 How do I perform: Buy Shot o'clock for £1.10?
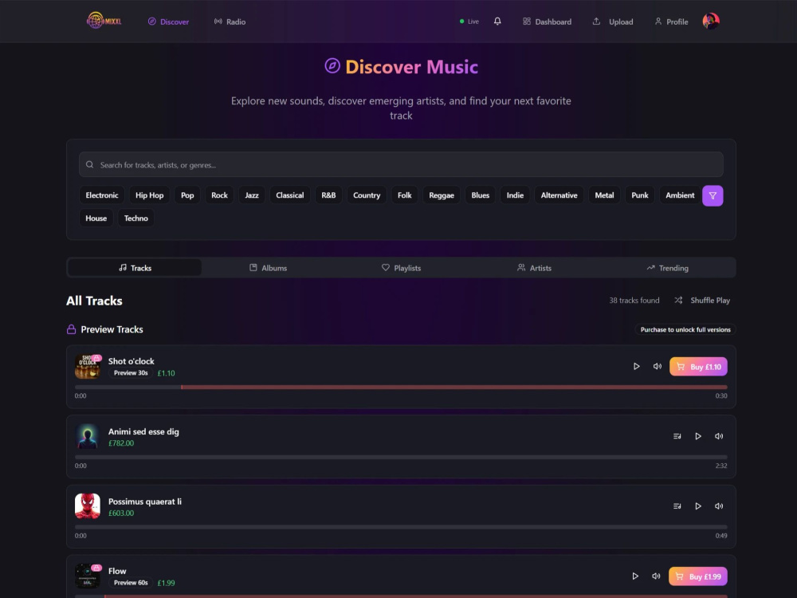pyautogui.click(x=698, y=367)
